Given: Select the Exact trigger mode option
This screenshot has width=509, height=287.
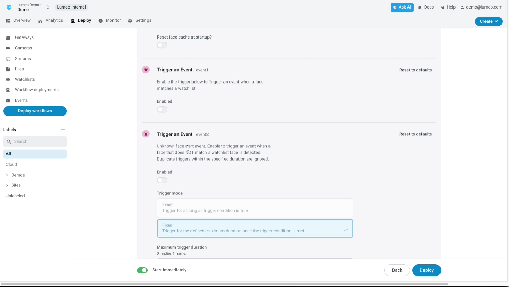Looking at the screenshot, I should [255, 208].
